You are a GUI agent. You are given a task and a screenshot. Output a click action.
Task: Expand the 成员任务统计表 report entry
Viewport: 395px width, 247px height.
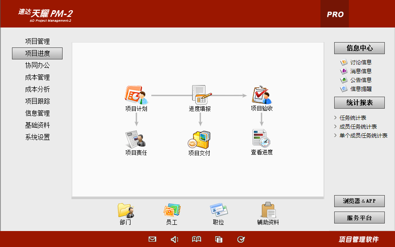tap(358, 127)
